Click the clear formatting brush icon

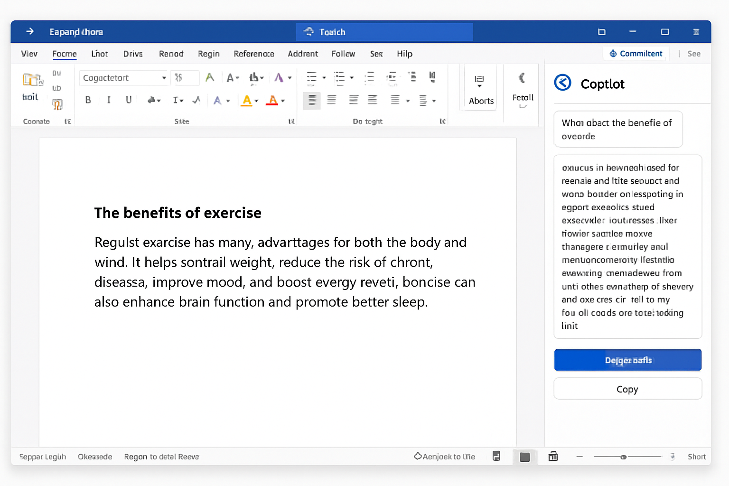click(196, 100)
